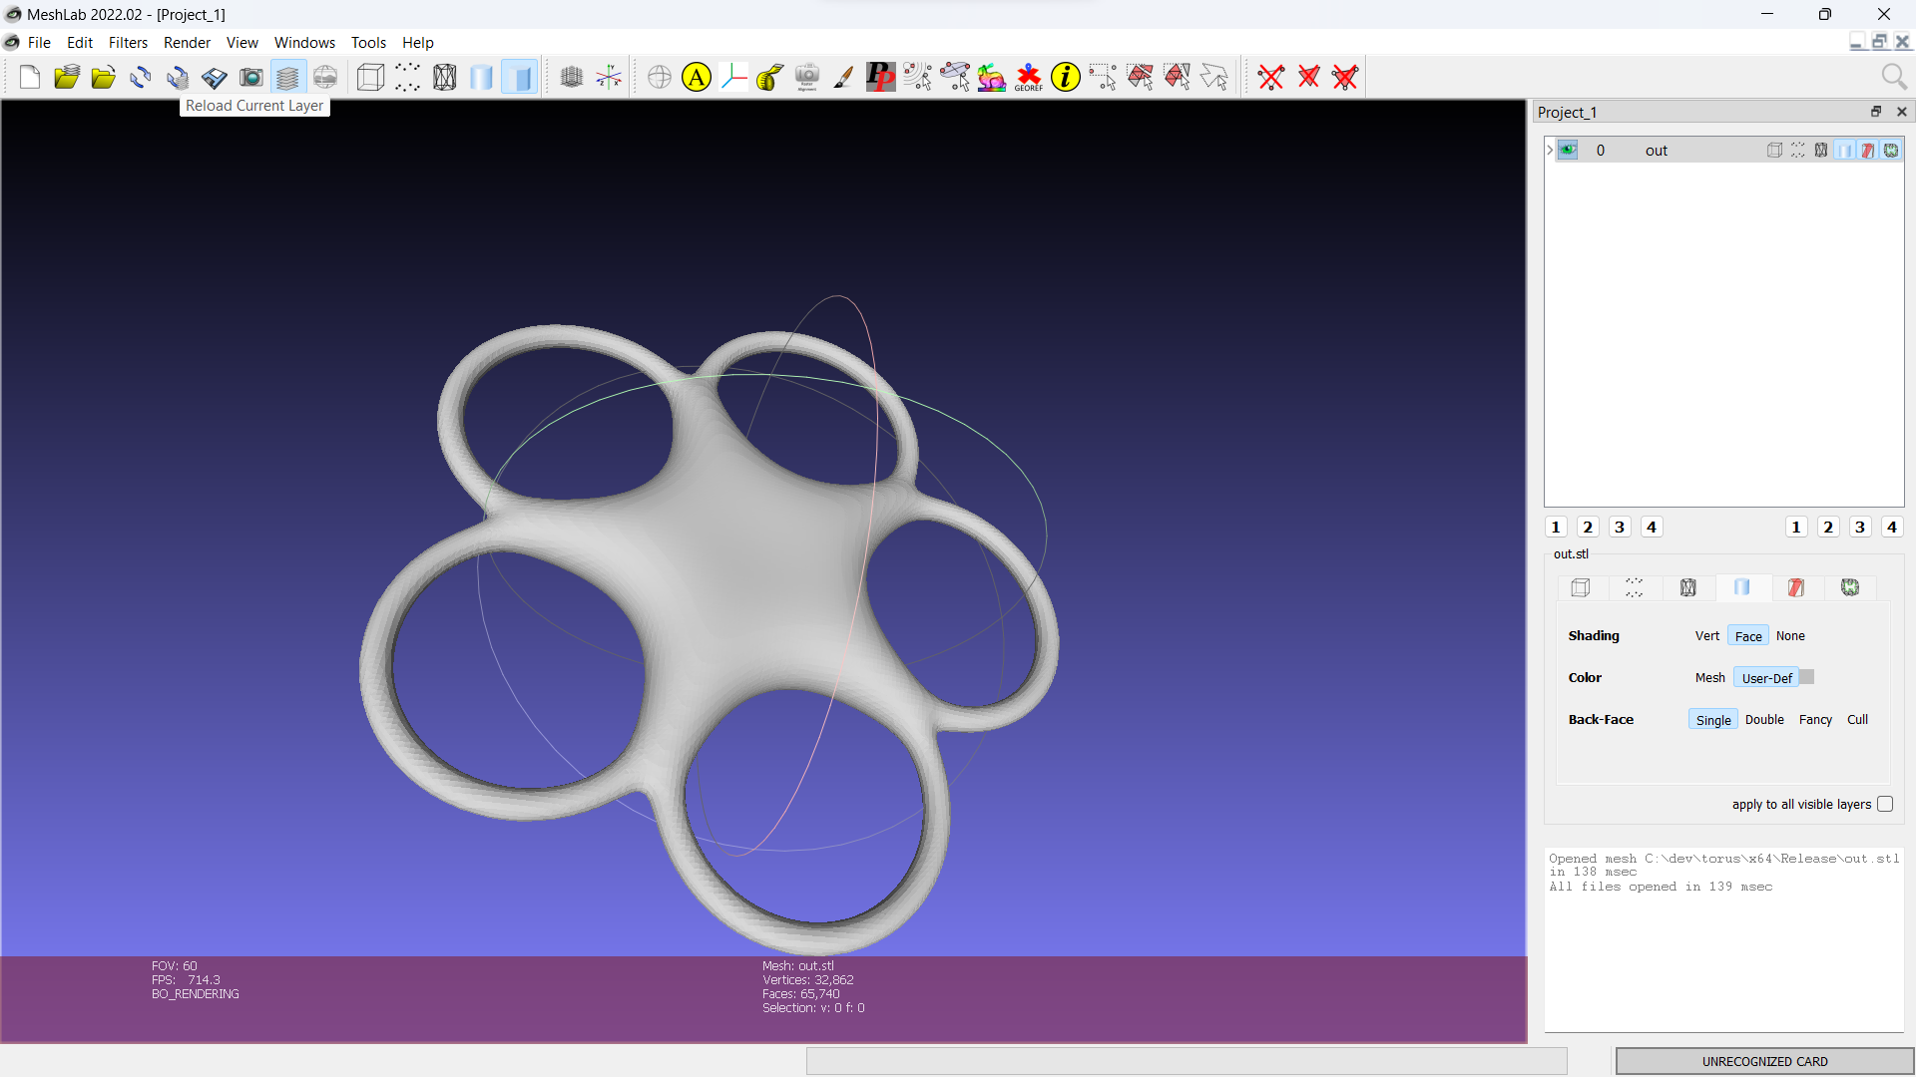This screenshot has height=1077, width=1916.
Task: Select the 'out' layer name
Action: (1657, 151)
